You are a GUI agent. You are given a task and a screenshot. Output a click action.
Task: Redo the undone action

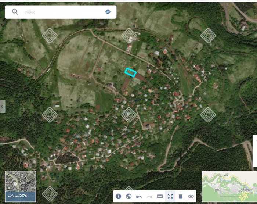pyautogui.click(x=149, y=196)
